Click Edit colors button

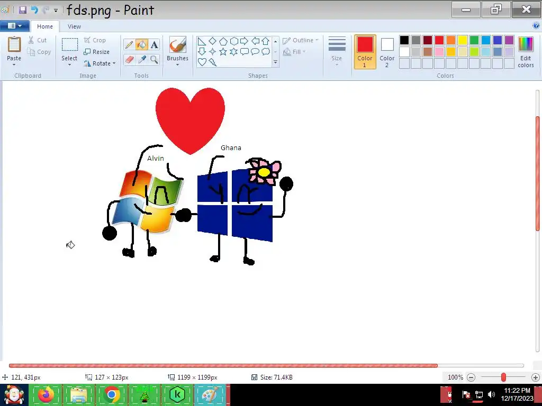(x=526, y=52)
